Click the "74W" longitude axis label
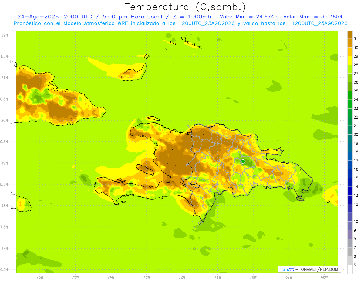 111,277
